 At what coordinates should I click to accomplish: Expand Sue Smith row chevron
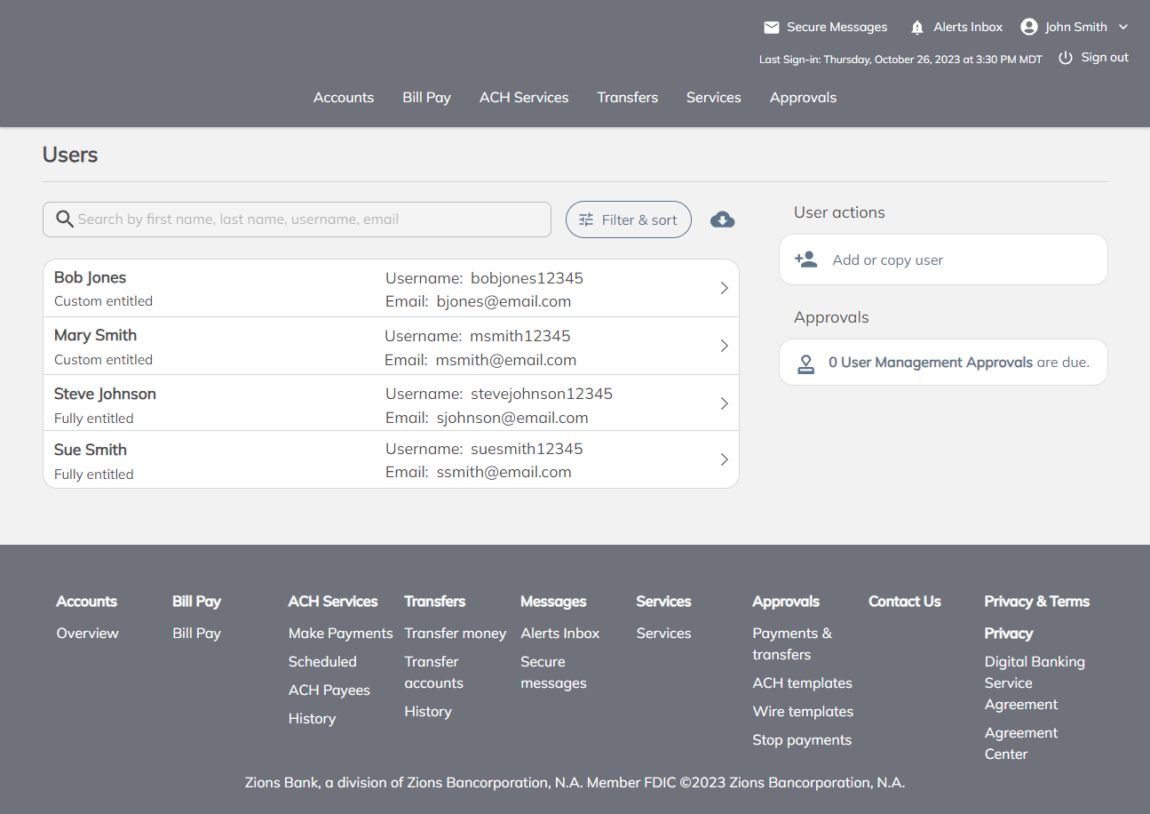pyautogui.click(x=724, y=459)
